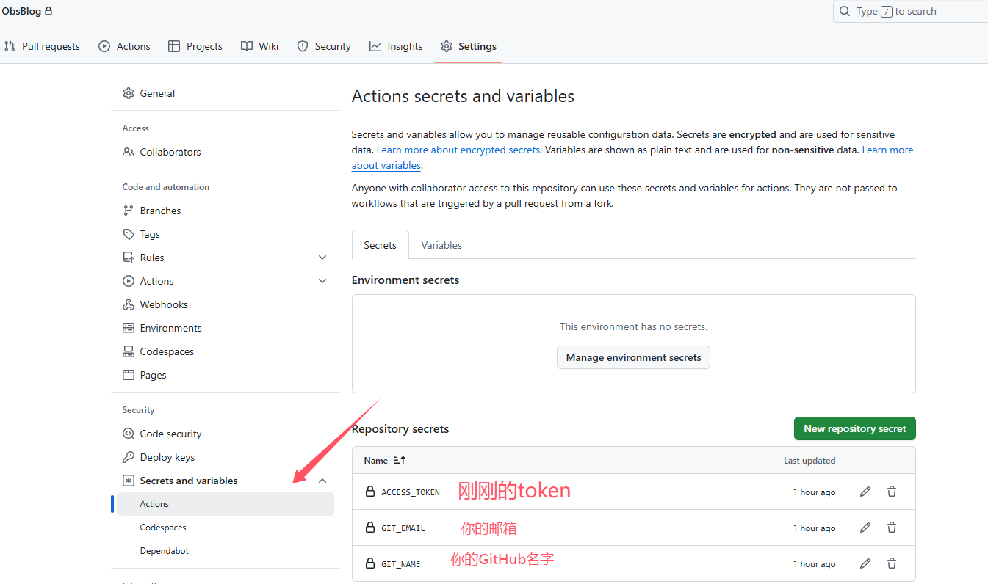Click the Branches git-branch icon
Image resolution: width=988 pixels, height=584 pixels.
[129, 211]
